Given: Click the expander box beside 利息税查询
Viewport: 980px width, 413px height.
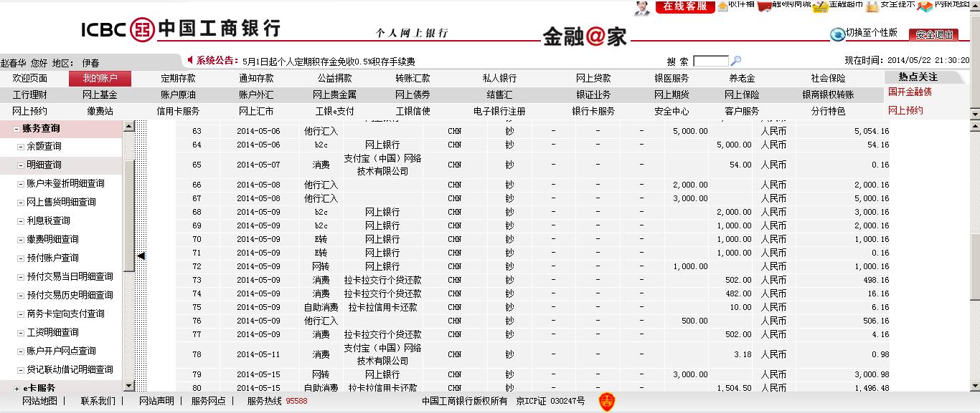Looking at the screenshot, I should click(21, 220).
